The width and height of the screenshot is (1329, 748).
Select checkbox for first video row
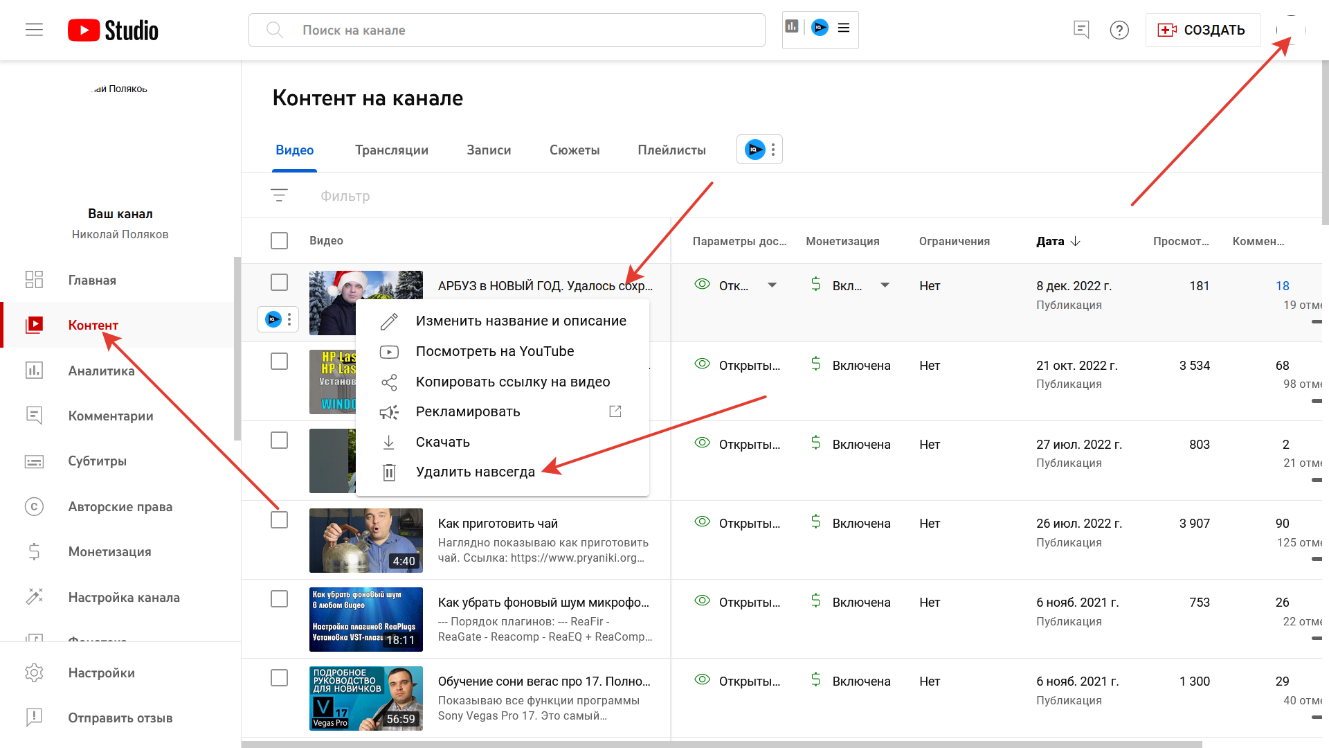(280, 284)
